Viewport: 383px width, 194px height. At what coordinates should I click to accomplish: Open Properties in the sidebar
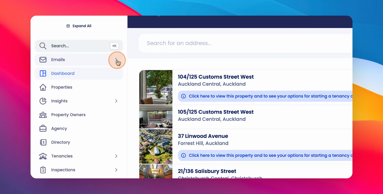coord(79,87)
